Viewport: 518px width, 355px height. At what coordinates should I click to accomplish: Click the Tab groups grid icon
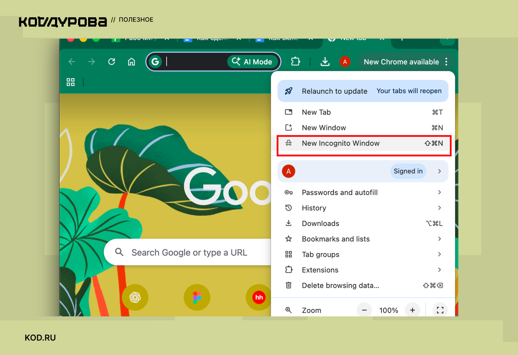click(x=289, y=254)
